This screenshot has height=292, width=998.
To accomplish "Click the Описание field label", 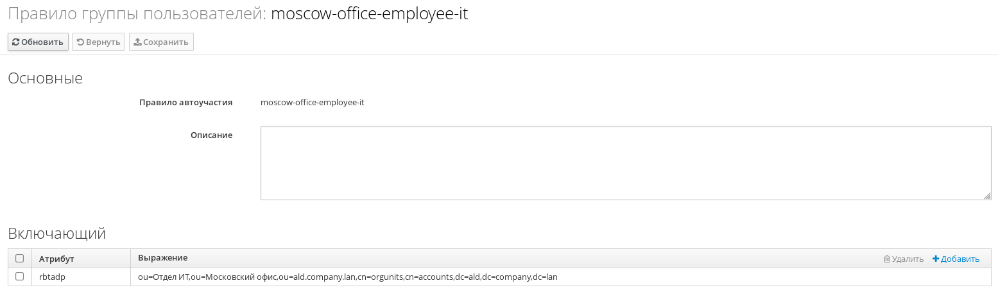I will tap(211, 135).
